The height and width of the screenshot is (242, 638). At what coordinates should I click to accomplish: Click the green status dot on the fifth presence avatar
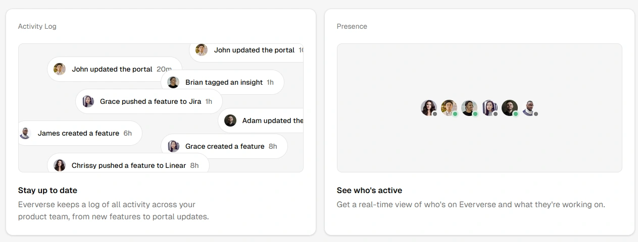[x=516, y=114]
